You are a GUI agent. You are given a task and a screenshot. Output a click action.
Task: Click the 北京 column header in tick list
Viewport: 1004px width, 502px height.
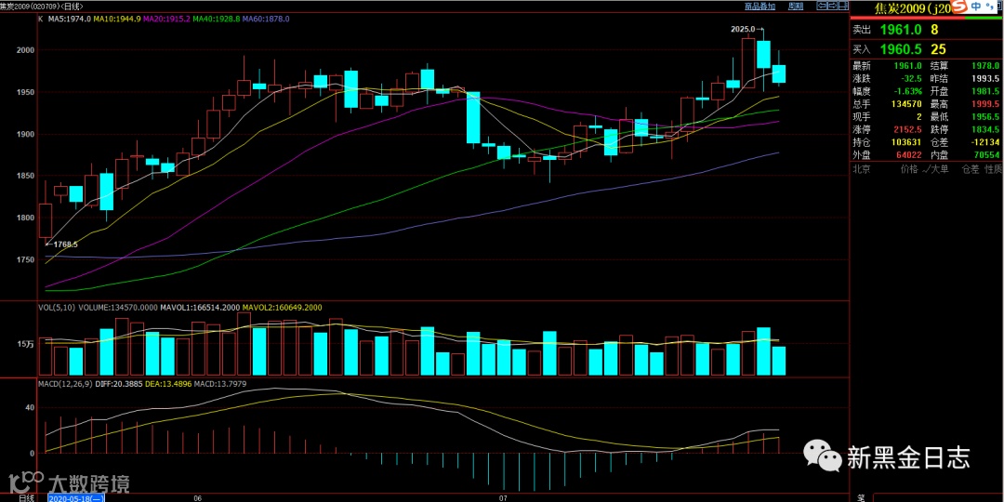[861, 169]
